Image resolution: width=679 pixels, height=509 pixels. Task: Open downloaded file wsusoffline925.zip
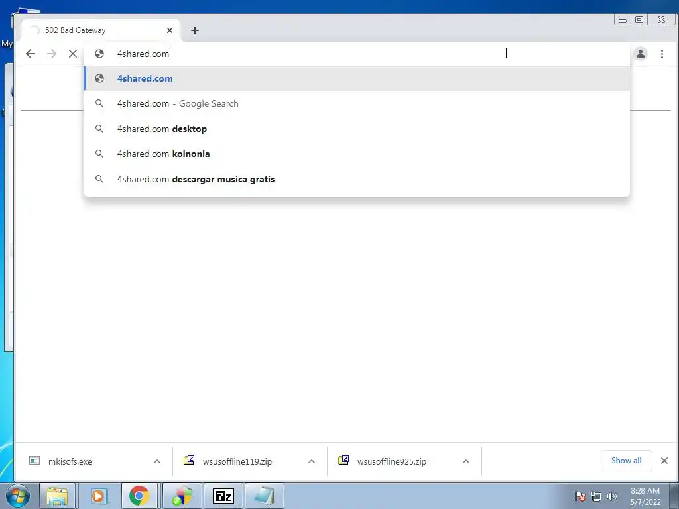click(391, 461)
